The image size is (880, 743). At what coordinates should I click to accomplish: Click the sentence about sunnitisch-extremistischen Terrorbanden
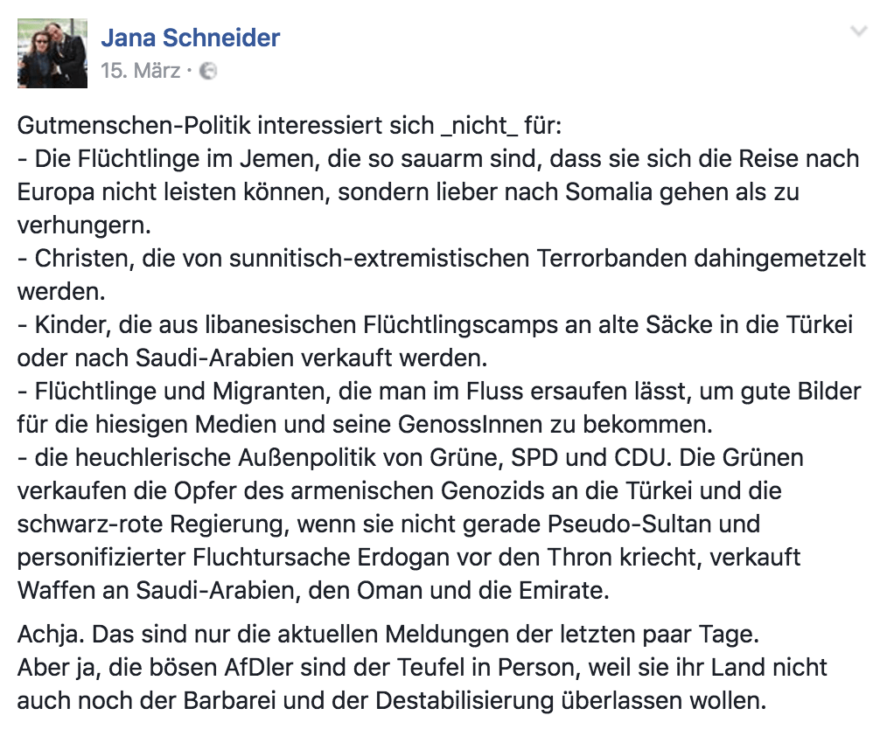point(437,259)
